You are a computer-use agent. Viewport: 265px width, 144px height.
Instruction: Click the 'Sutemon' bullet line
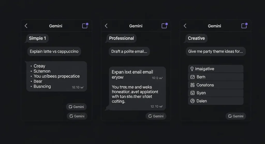(42, 71)
